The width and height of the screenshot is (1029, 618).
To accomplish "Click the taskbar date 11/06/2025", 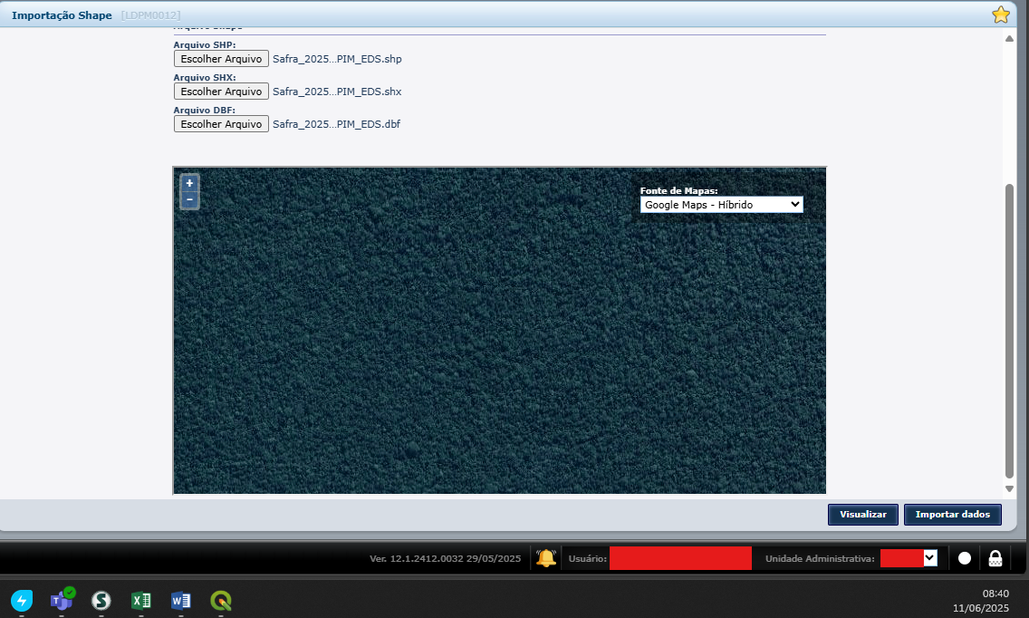I will [980, 609].
